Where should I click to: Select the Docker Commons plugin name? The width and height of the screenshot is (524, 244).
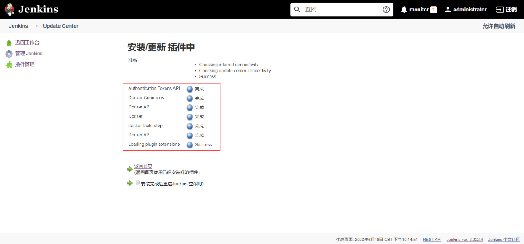146,98
